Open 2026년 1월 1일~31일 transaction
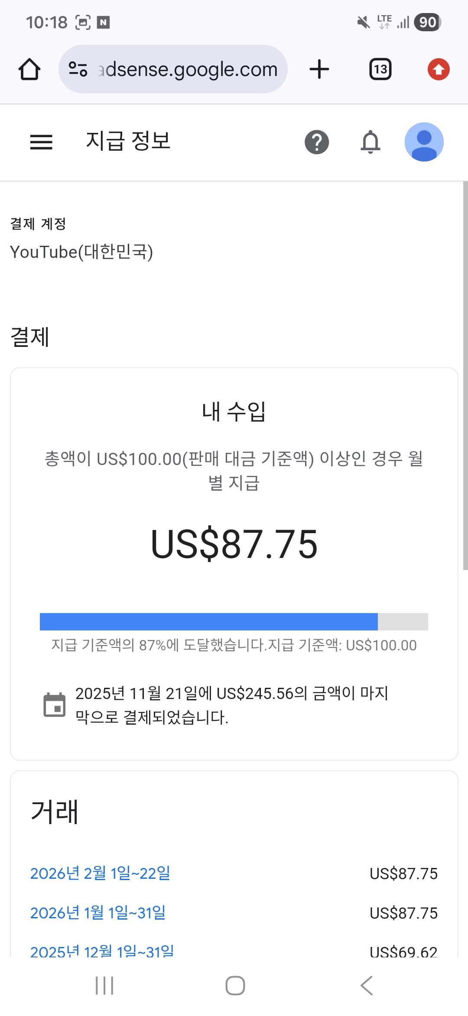 [98, 913]
